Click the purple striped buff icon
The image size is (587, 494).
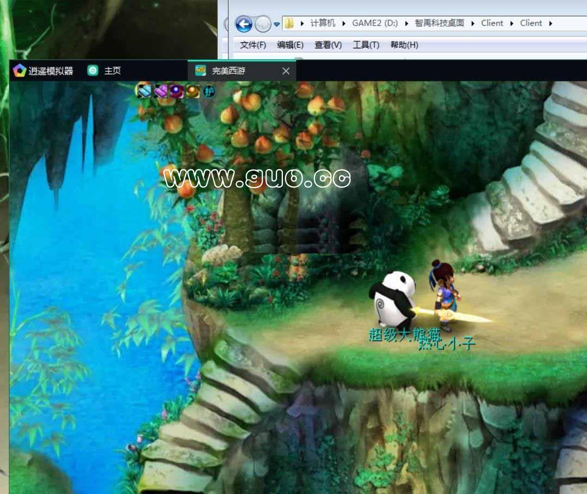click(161, 91)
